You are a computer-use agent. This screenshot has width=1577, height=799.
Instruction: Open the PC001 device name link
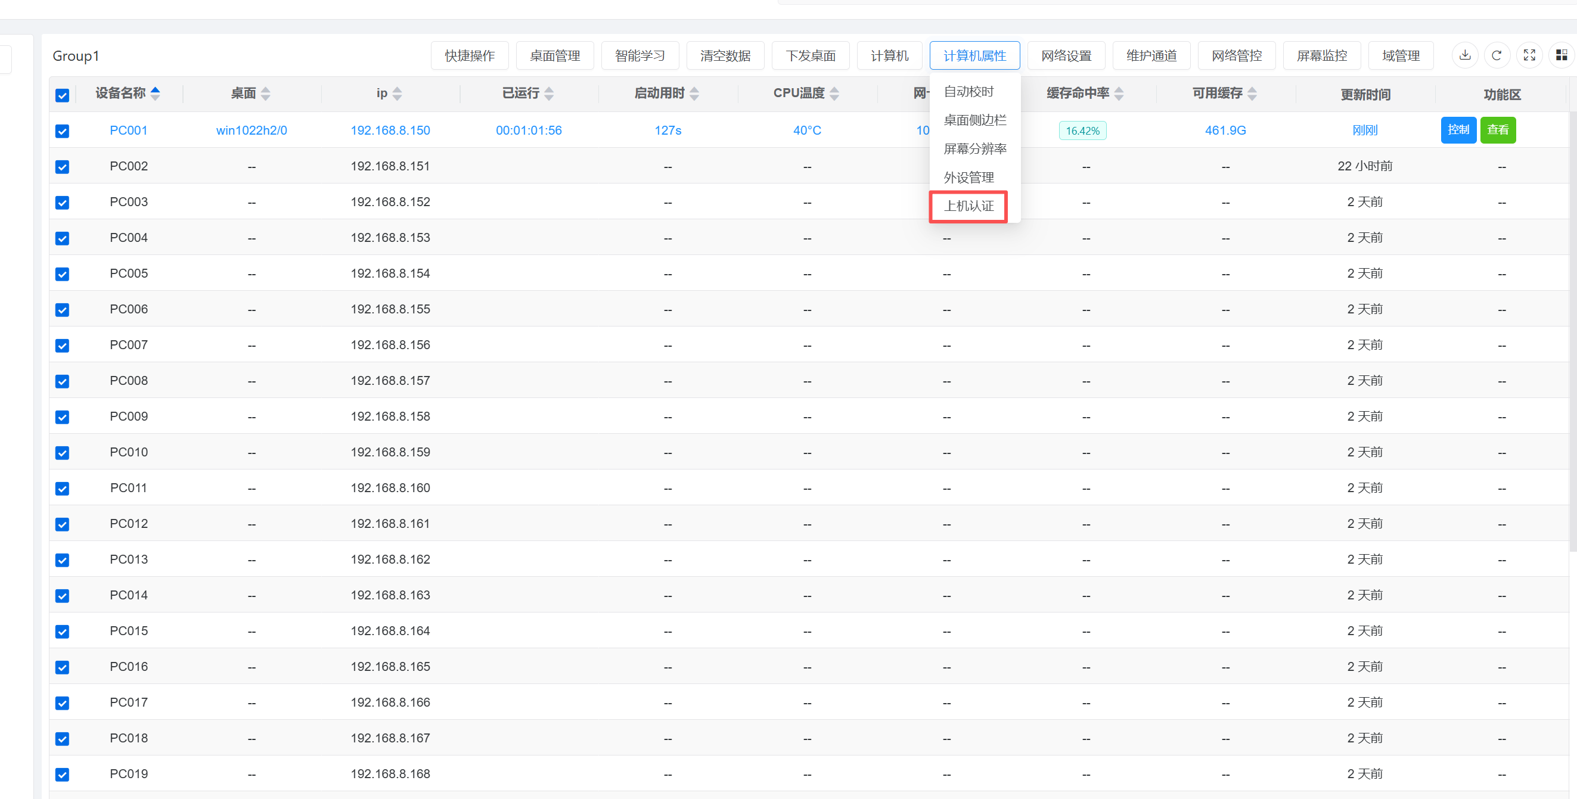[129, 130]
